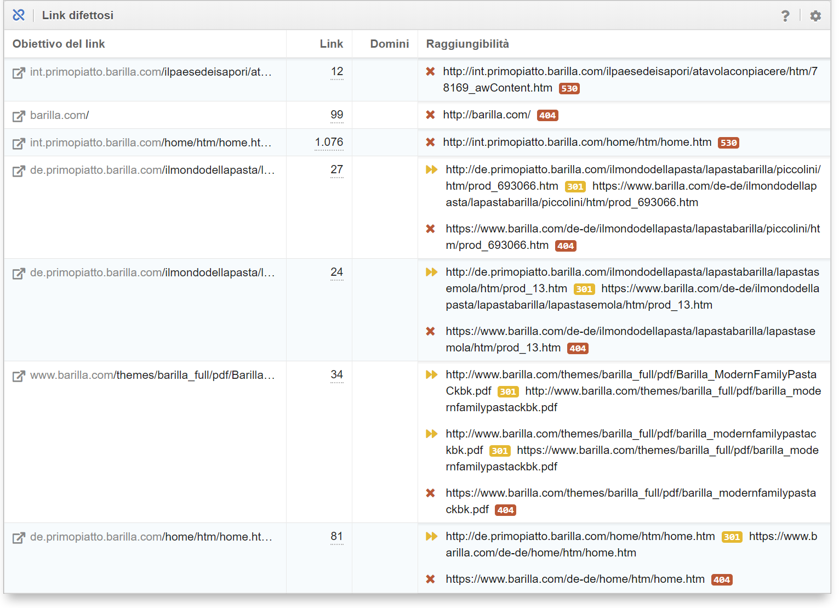Open external link icon for row with 27 links
This screenshot has height=608, width=839.
(x=19, y=171)
